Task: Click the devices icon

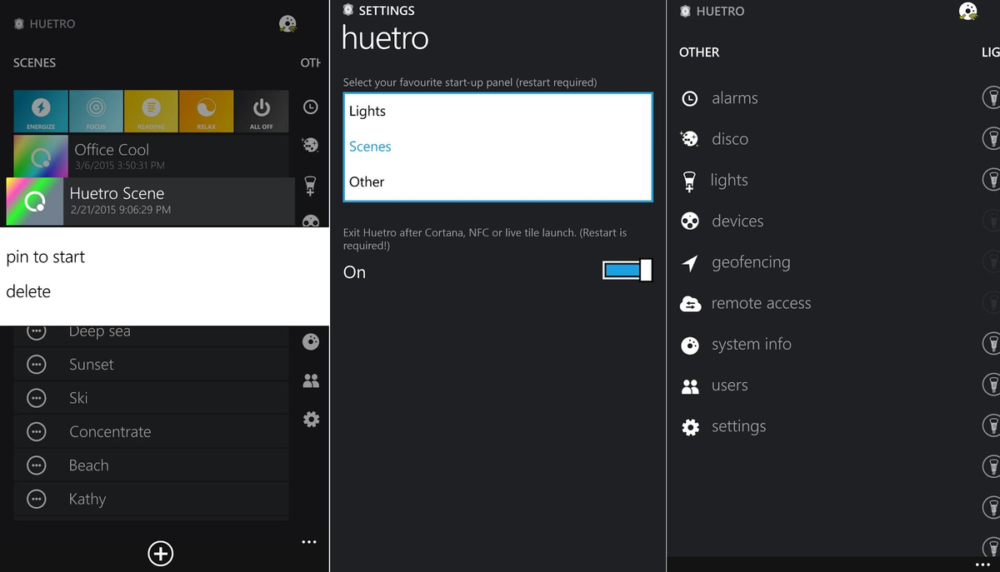Action: 690,221
